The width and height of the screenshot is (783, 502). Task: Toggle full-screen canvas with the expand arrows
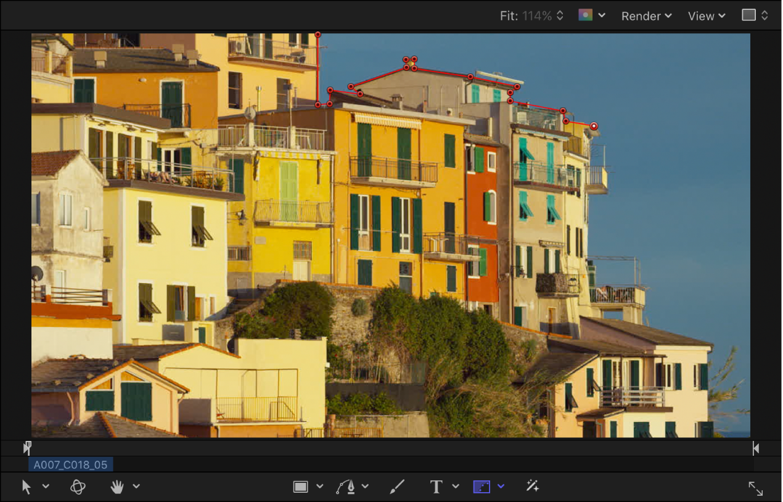[755, 488]
